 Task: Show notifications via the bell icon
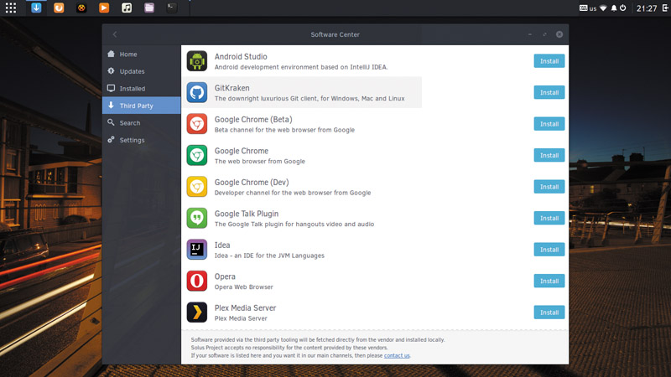click(614, 8)
